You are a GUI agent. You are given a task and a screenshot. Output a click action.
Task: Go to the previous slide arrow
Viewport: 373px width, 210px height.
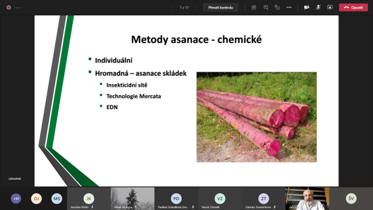tap(173, 8)
